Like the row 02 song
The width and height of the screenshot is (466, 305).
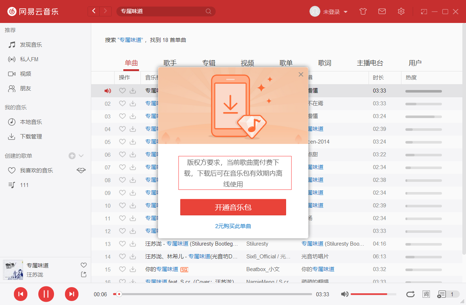click(x=122, y=103)
